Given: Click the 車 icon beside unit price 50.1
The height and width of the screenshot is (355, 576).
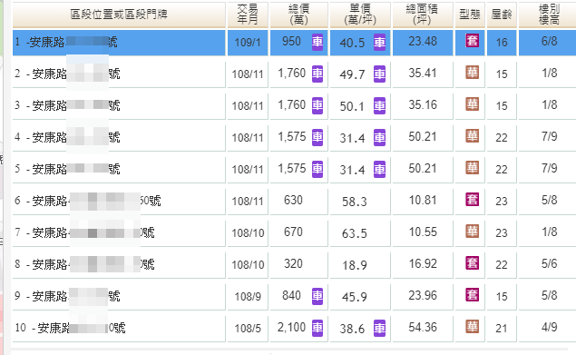Looking at the screenshot, I should tap(379, 106).
